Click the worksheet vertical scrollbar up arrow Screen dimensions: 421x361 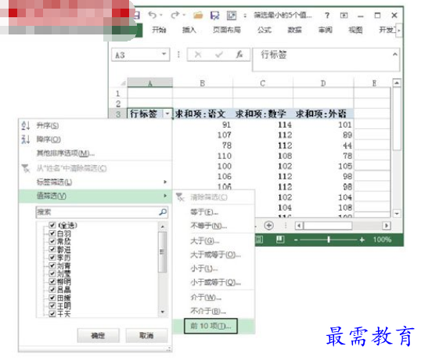(397, 83)
